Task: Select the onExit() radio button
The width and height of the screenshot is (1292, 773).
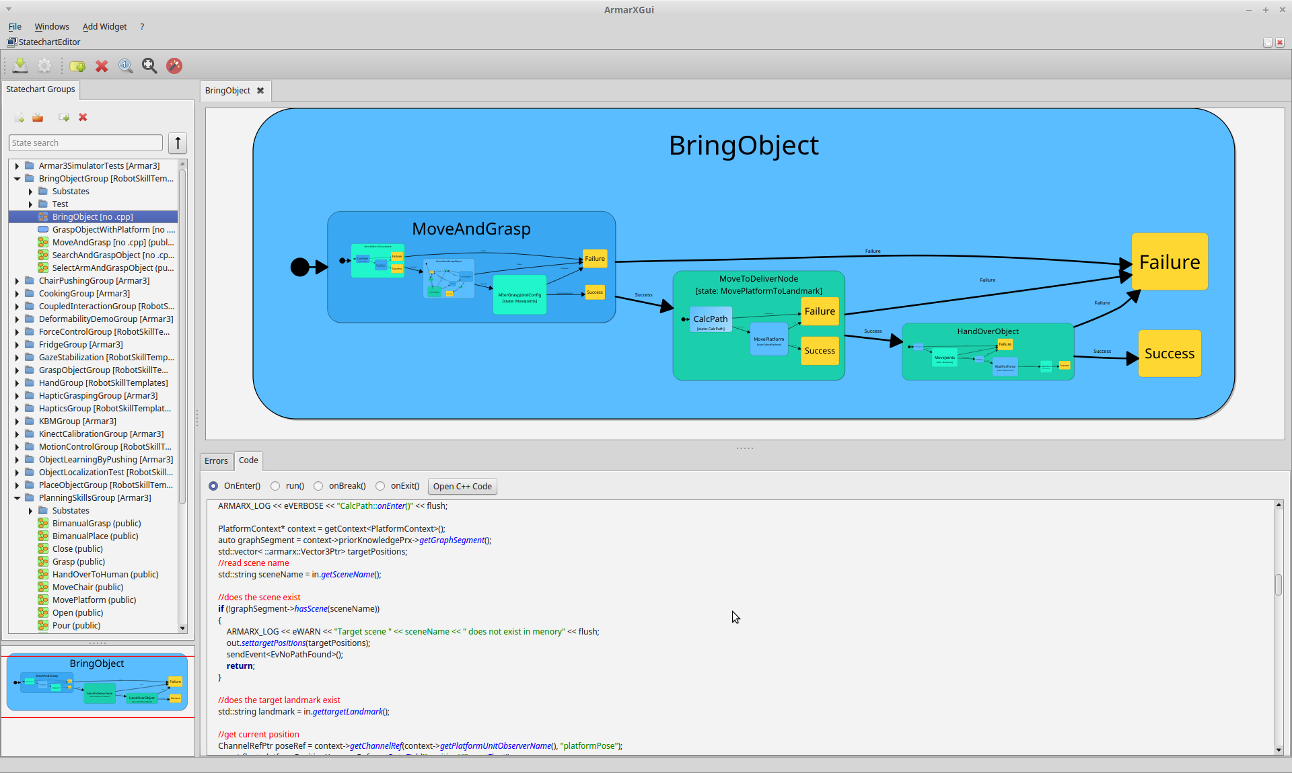Action: [380, 486]
